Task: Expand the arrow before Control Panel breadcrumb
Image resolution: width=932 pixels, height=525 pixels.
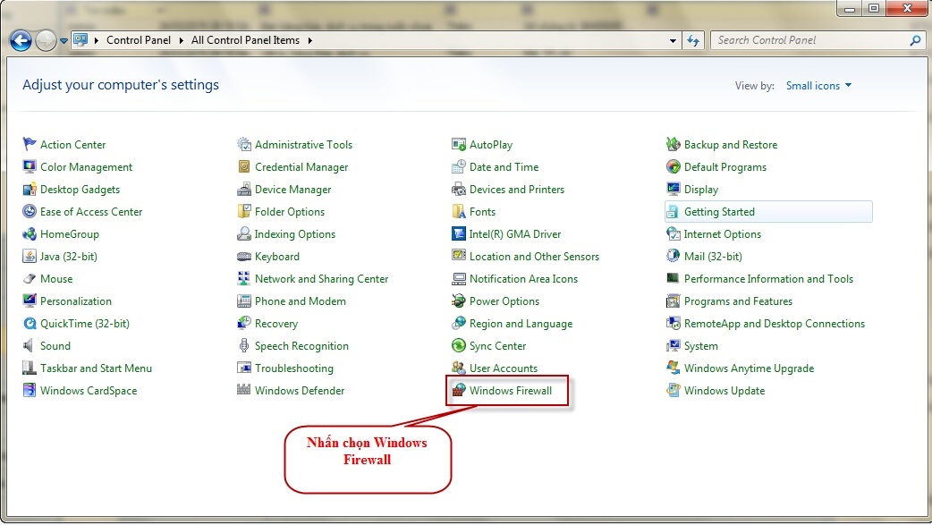Action: pos(97,40)
